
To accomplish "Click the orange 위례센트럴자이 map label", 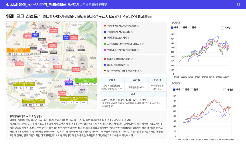I will pyautogui.click(x=18, y=50).
